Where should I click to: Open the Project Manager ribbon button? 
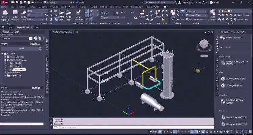click(5, 15)
